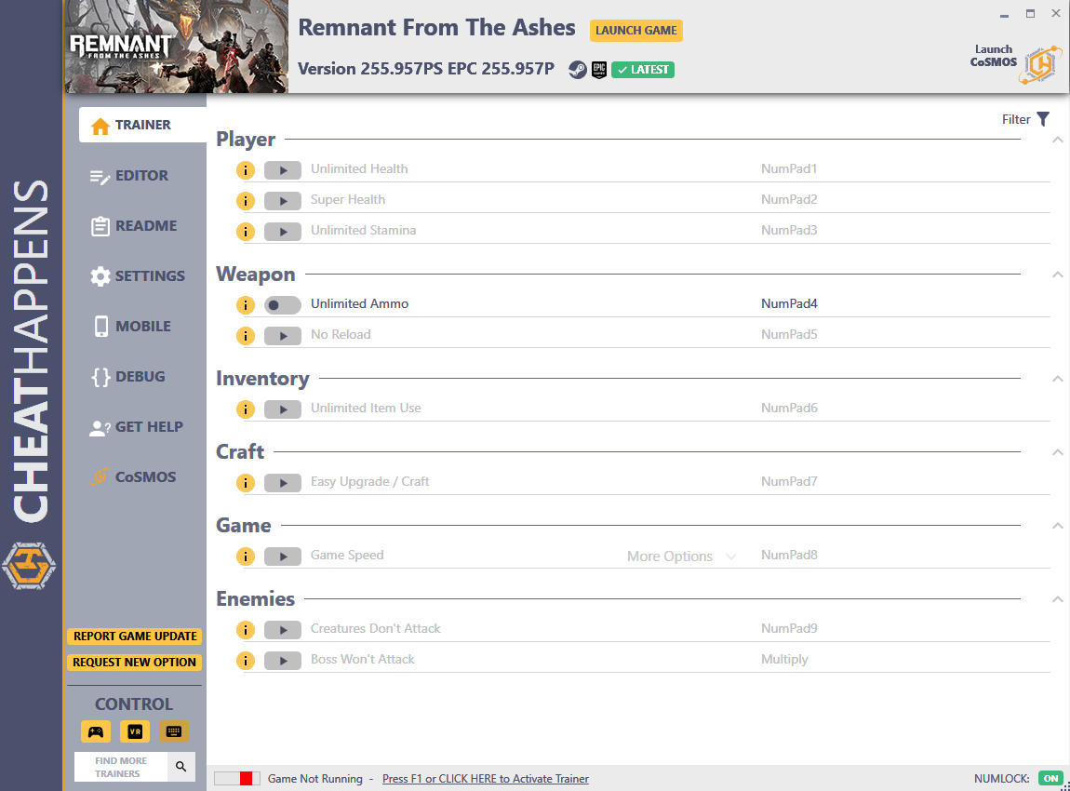The image size is (1070, 791).
Task: Activate Boss Won't Attack cheat
Action: click(283, 661)
